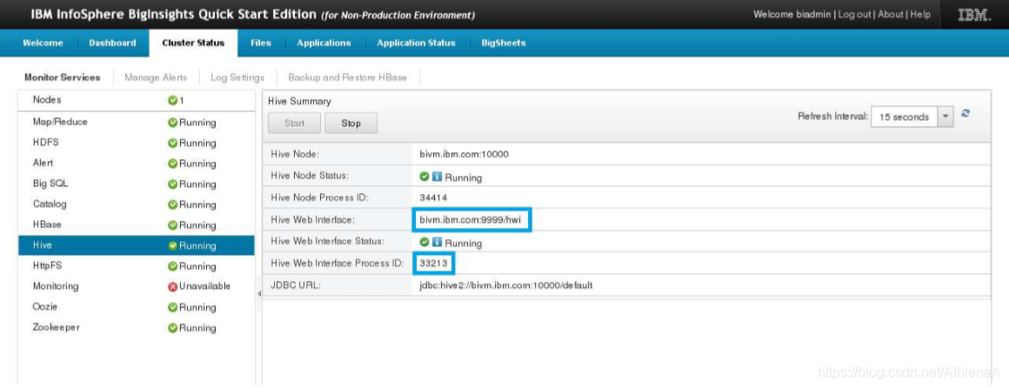
Task: Click Monitoring red unavailable status icon
Action: [x=172, y=286]
